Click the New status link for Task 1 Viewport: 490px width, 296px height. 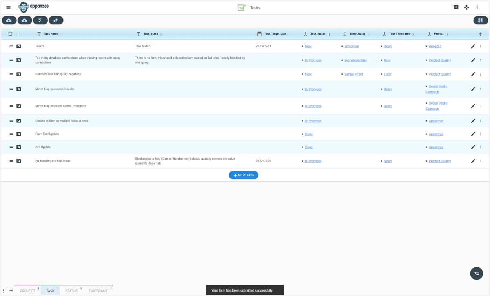pyautogui.click(x=308, y=46)
